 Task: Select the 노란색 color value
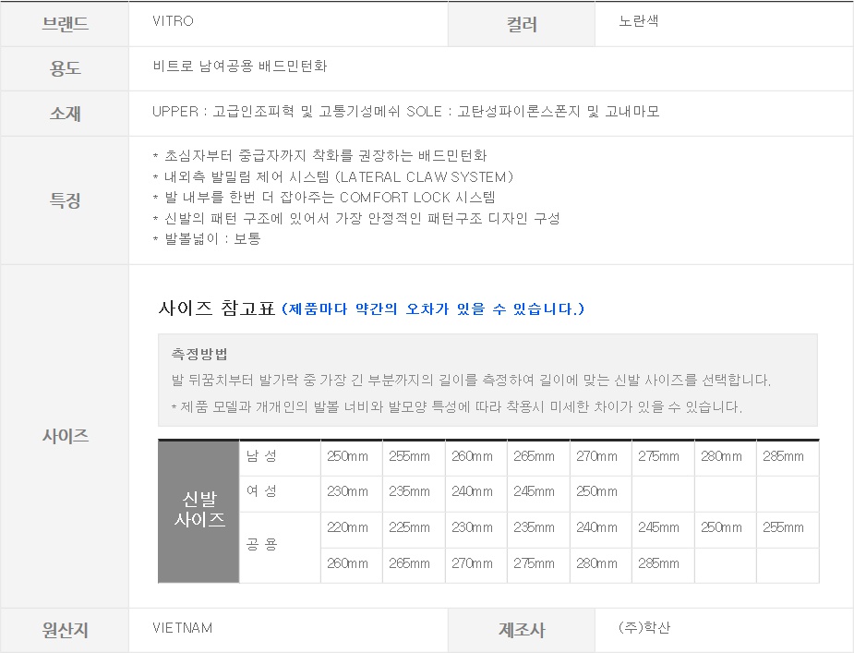pos(639,21)
